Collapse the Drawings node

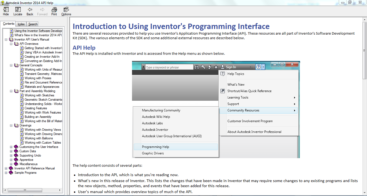pyautogui.click(x=11, y=125)
